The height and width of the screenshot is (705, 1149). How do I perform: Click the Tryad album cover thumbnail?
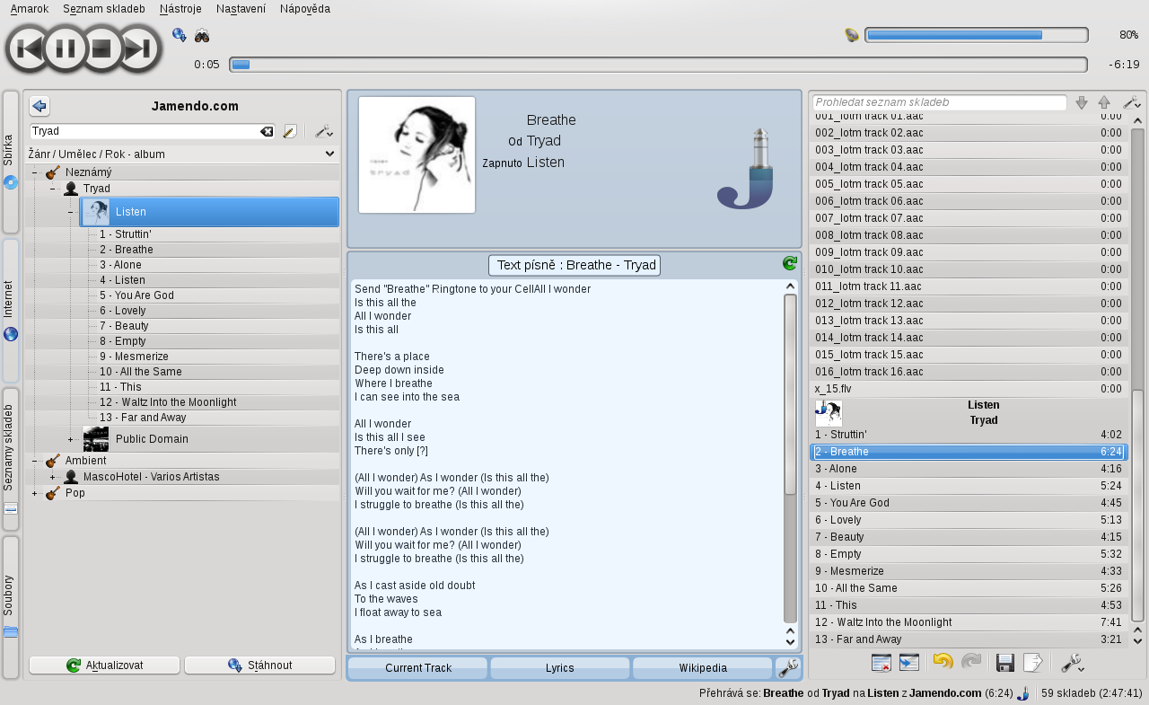(x=417, y=154)
